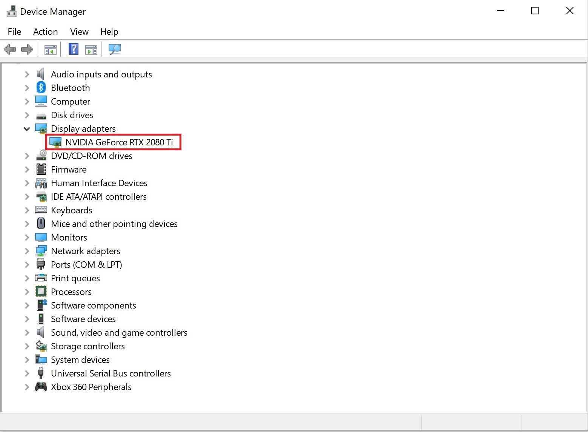This screenshot has width=588, height=432.
Task: Select the Processors category
Action: [71, 292]
